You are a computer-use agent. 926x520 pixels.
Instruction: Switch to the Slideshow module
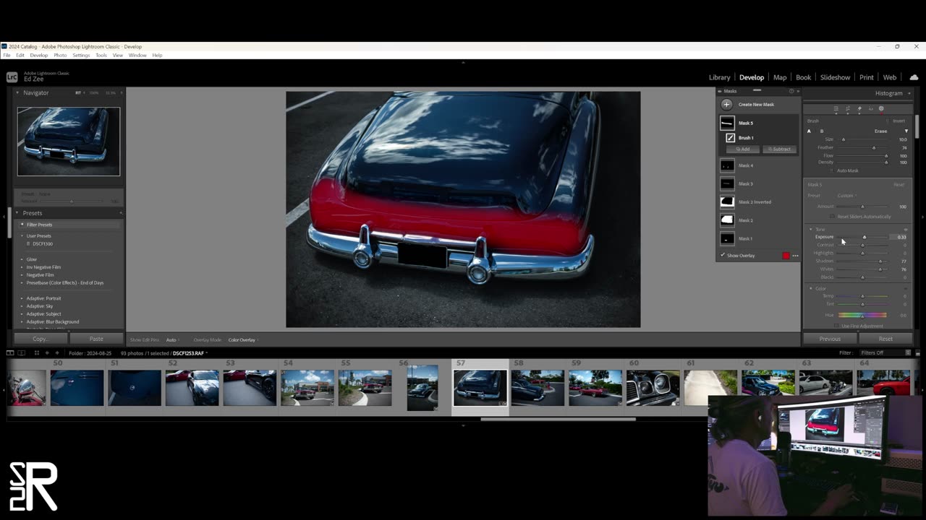[835, 77]
